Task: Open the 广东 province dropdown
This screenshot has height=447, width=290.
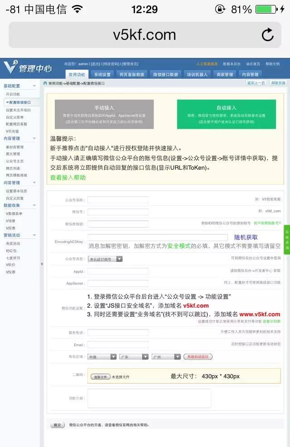Action: [134, 357]
